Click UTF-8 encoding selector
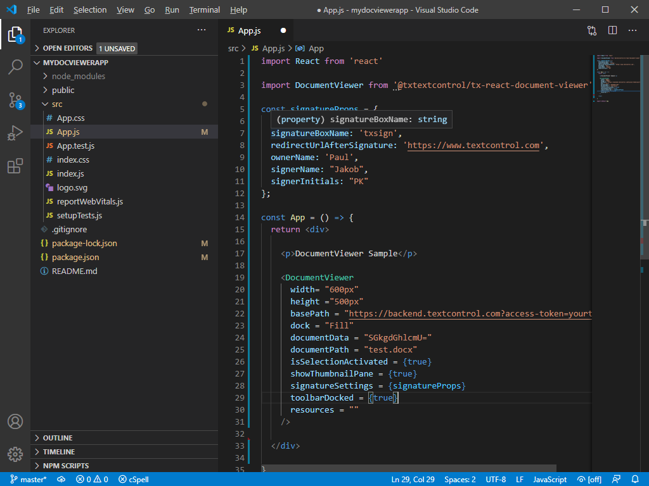 (496, 480)
